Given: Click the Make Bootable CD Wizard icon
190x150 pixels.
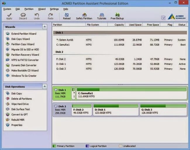Looking at the screenshot, I should [x=8, y=70].
